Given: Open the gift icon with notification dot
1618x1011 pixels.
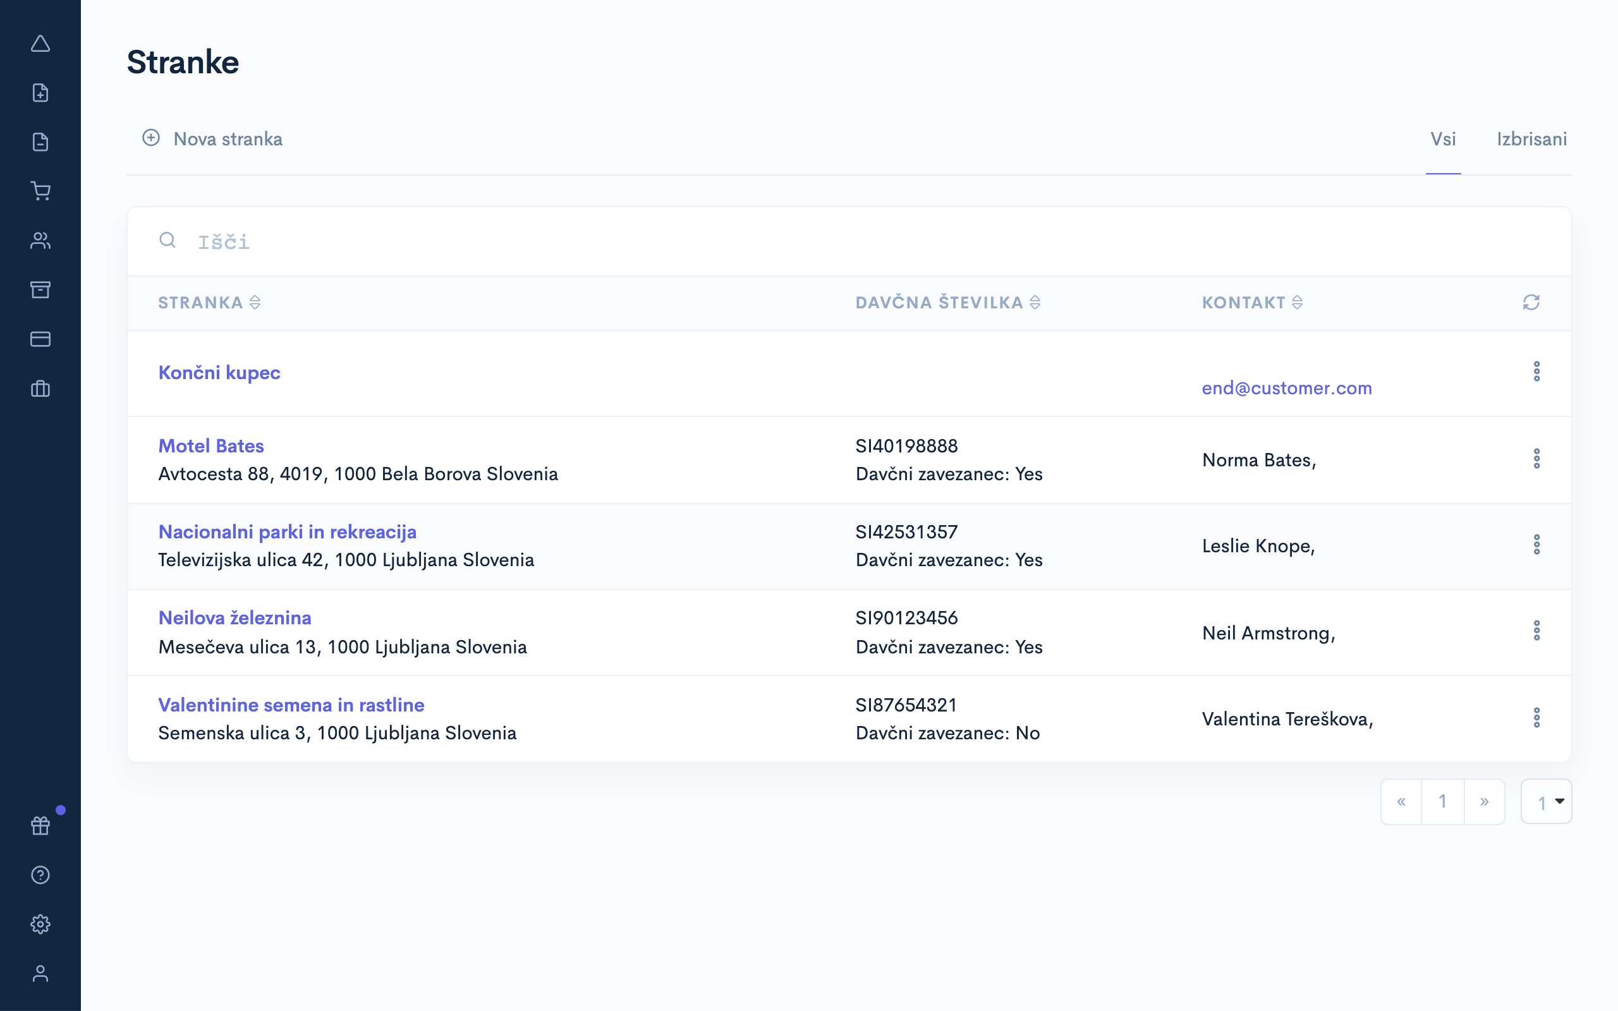Looking at the screenshot, I should coord(39,825).
